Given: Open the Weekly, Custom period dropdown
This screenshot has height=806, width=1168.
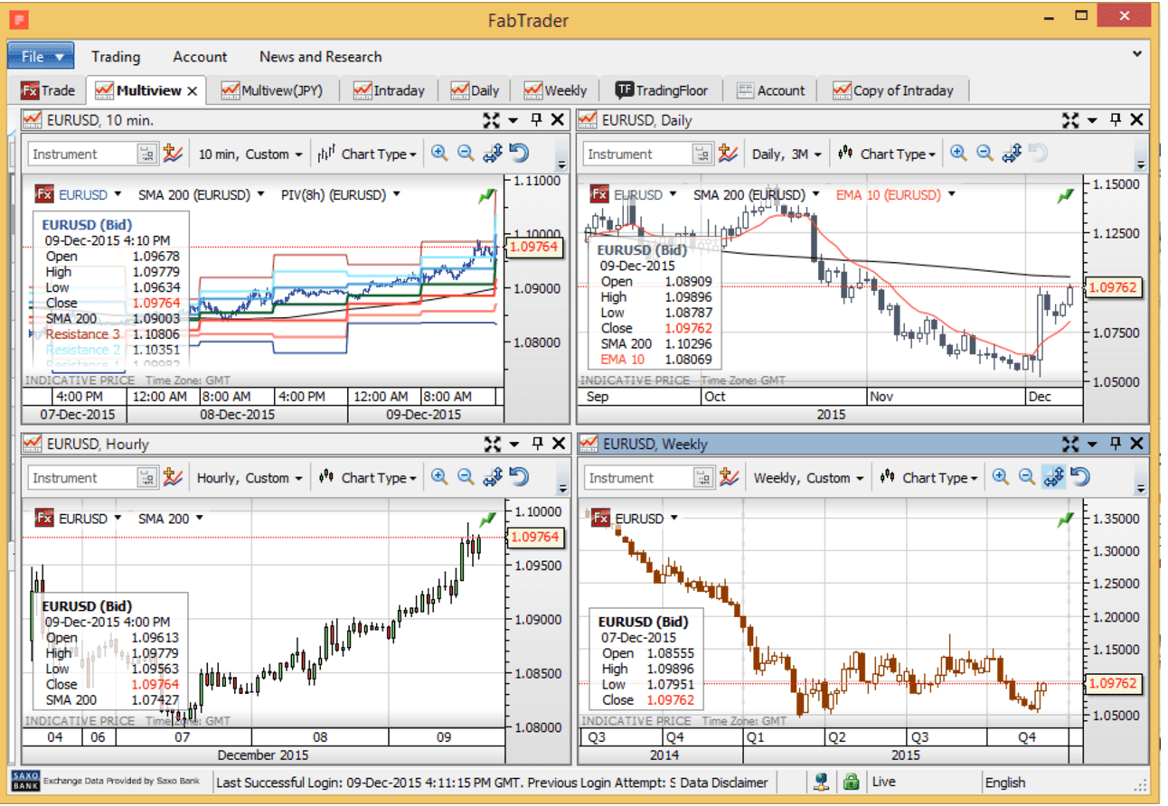Looking at the screenshot, I should coord(808,477).
